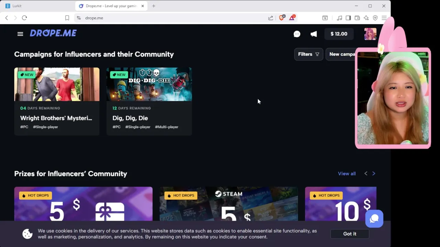
Task: Bookmark this page icon
Action: (67, 18)
